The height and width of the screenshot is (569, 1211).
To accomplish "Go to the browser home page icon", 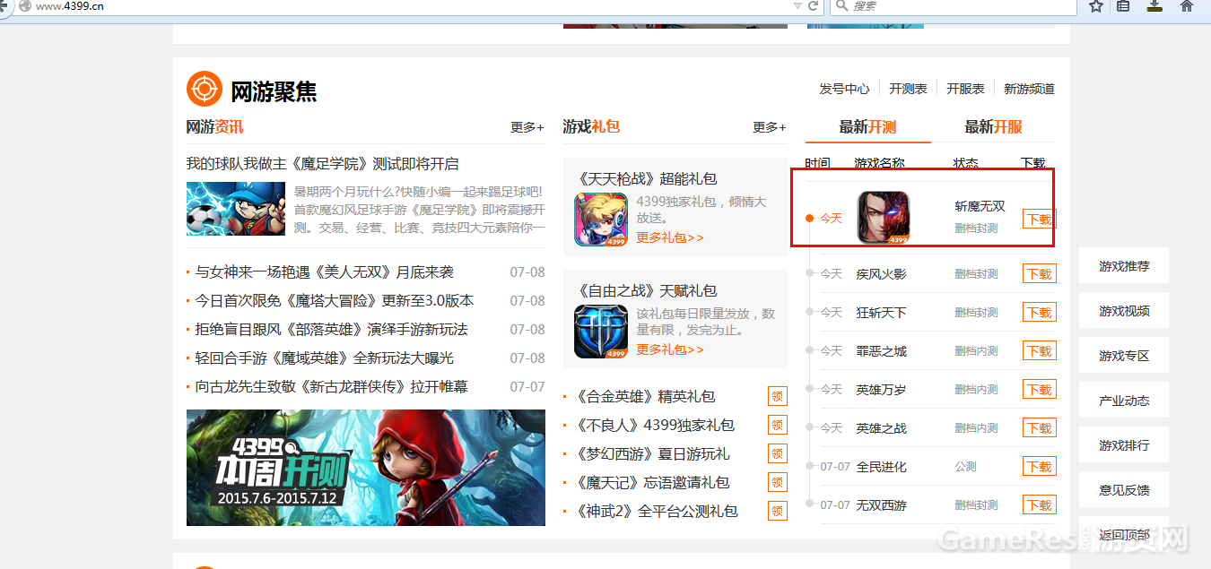I will point(1187,6).
